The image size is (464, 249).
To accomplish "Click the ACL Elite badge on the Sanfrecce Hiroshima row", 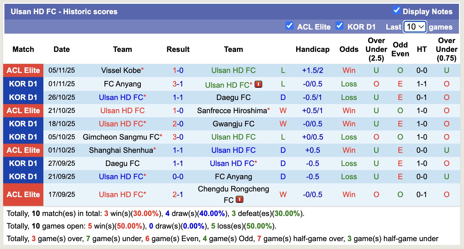I will pos(23,110).
